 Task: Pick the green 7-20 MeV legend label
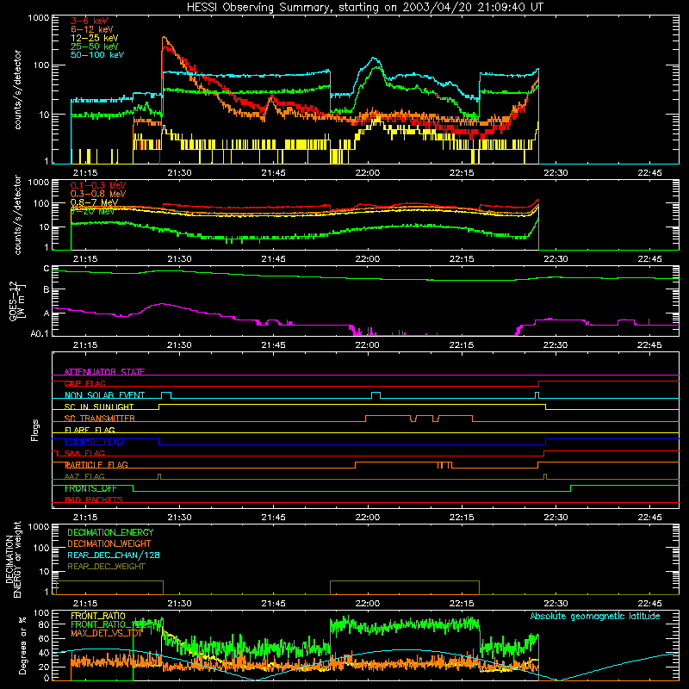[92, 211]
